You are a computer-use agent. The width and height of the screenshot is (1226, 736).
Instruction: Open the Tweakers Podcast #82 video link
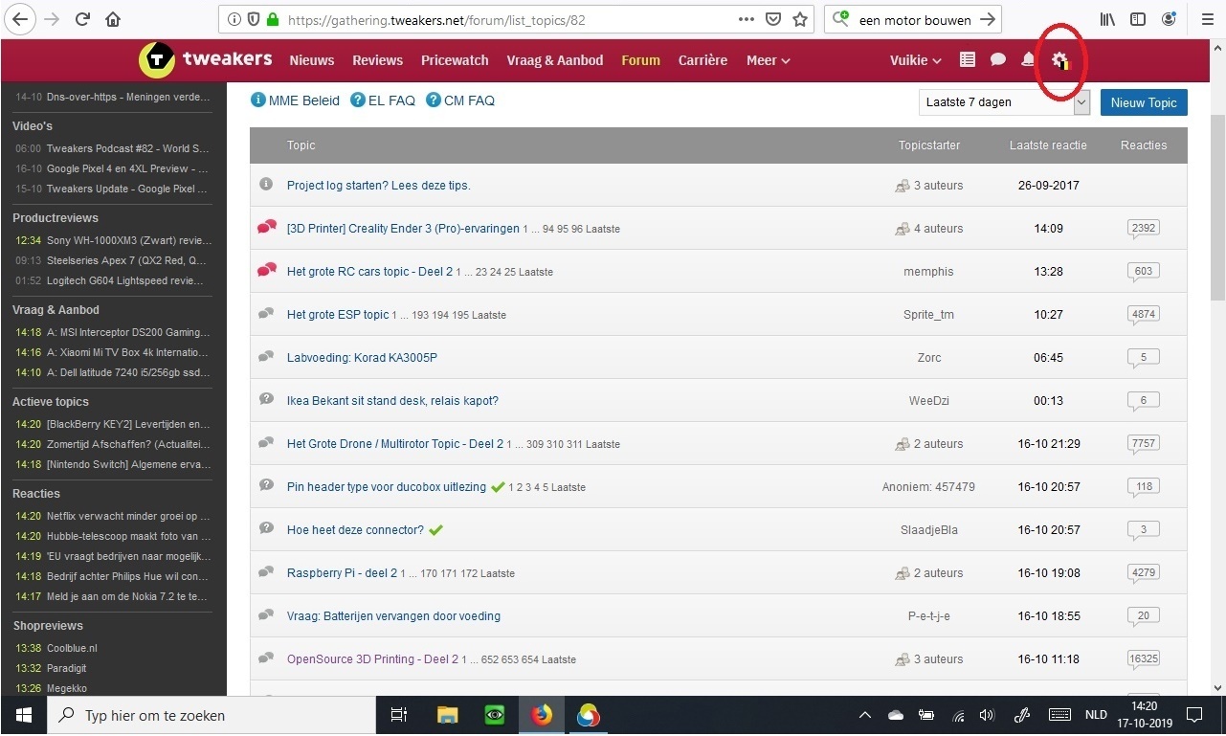tap(127, 148)
